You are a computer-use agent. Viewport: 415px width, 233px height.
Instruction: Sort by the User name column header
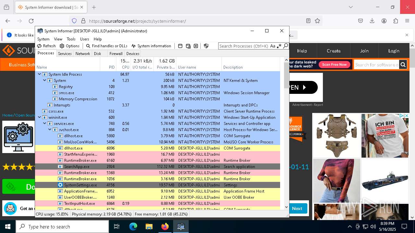(x=199, y=64)
